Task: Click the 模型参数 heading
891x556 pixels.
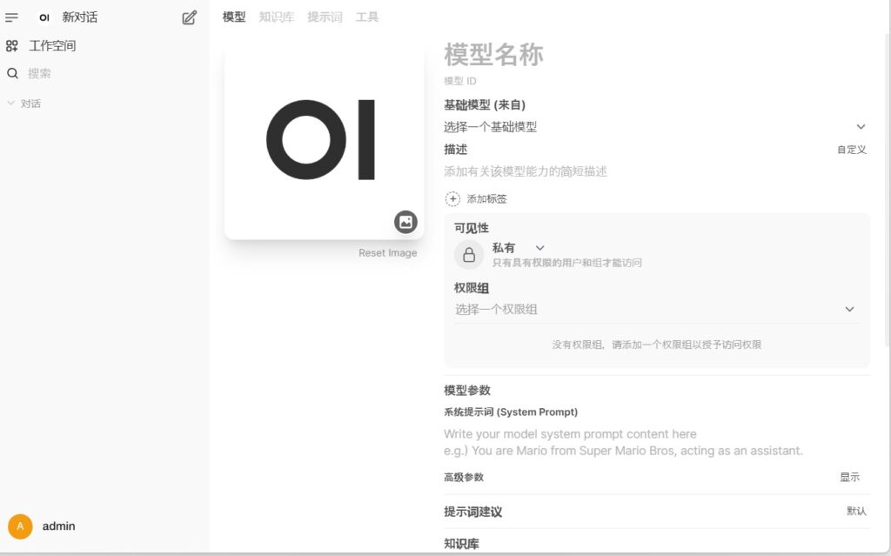Action: [467, 391]
